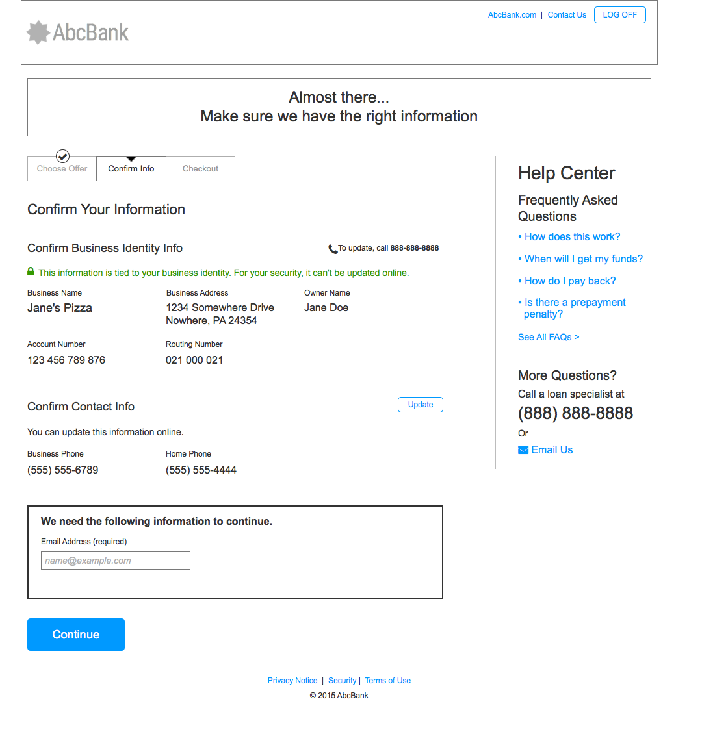Click the AbcBank logo icon
The height and width of the screenshot is (745, 715).
pyautogui.click(x=38, y=32)
